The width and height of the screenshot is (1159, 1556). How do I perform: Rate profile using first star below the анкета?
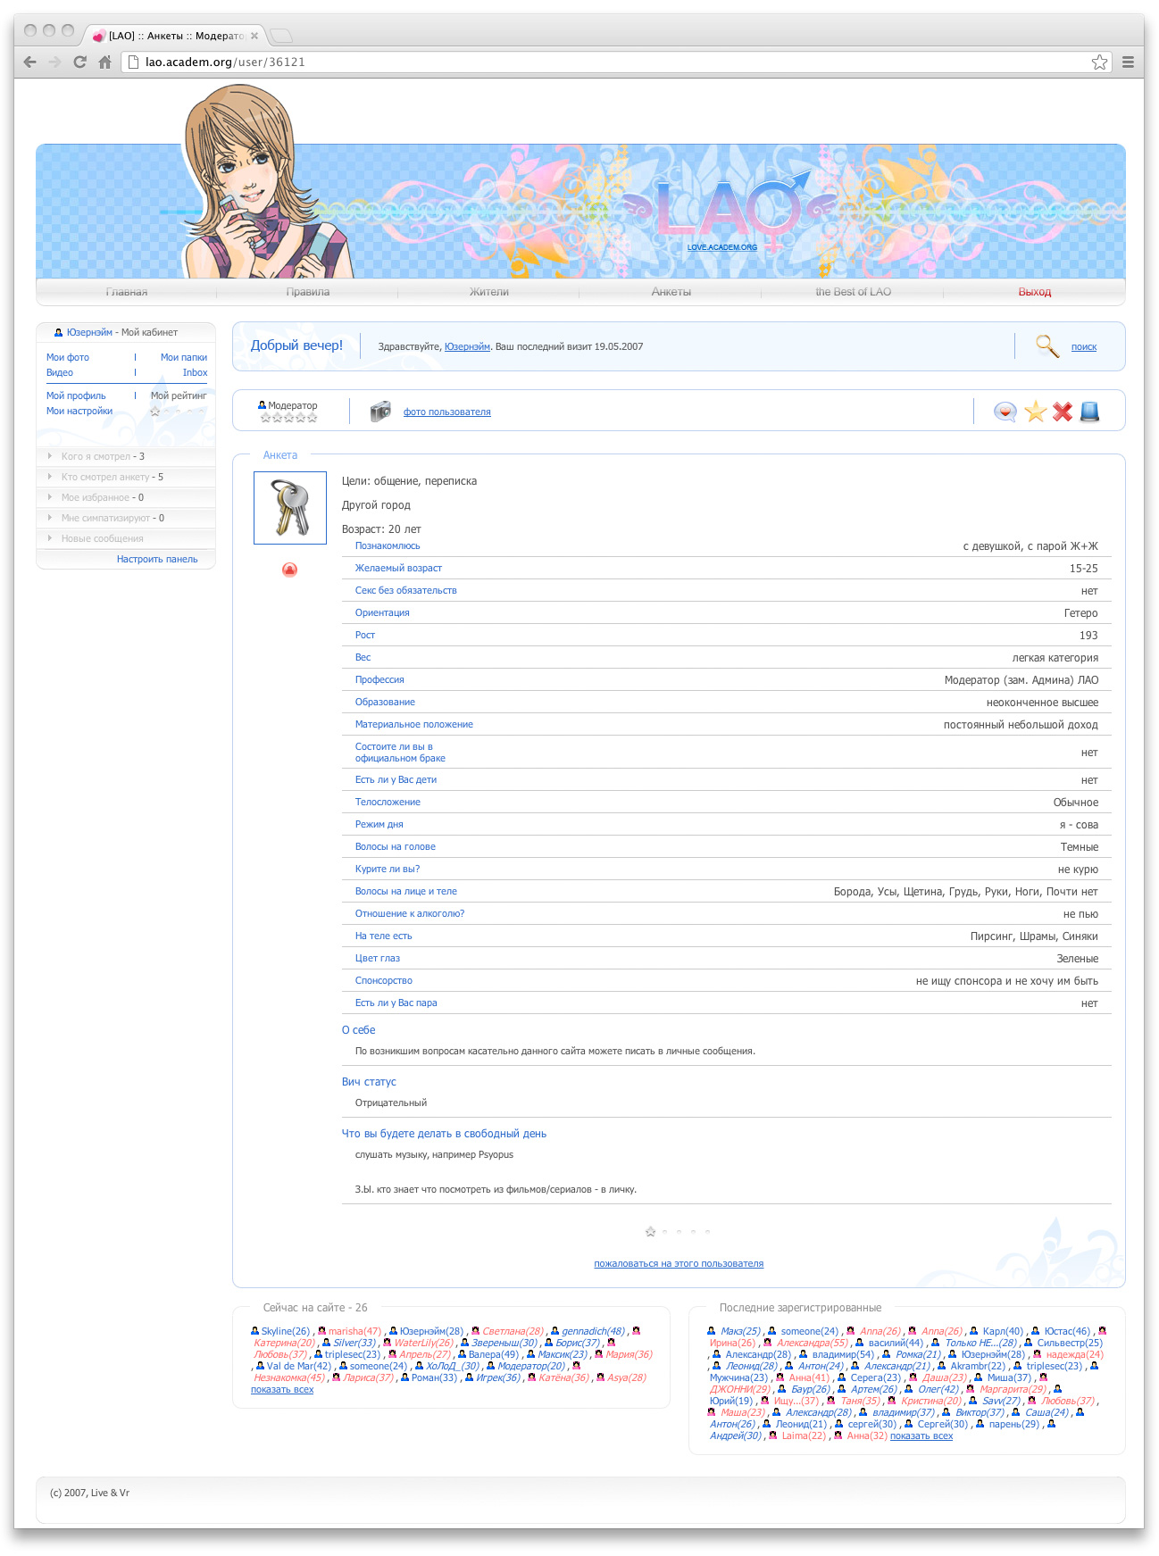pyautogui.click(x=650, y=1232)
